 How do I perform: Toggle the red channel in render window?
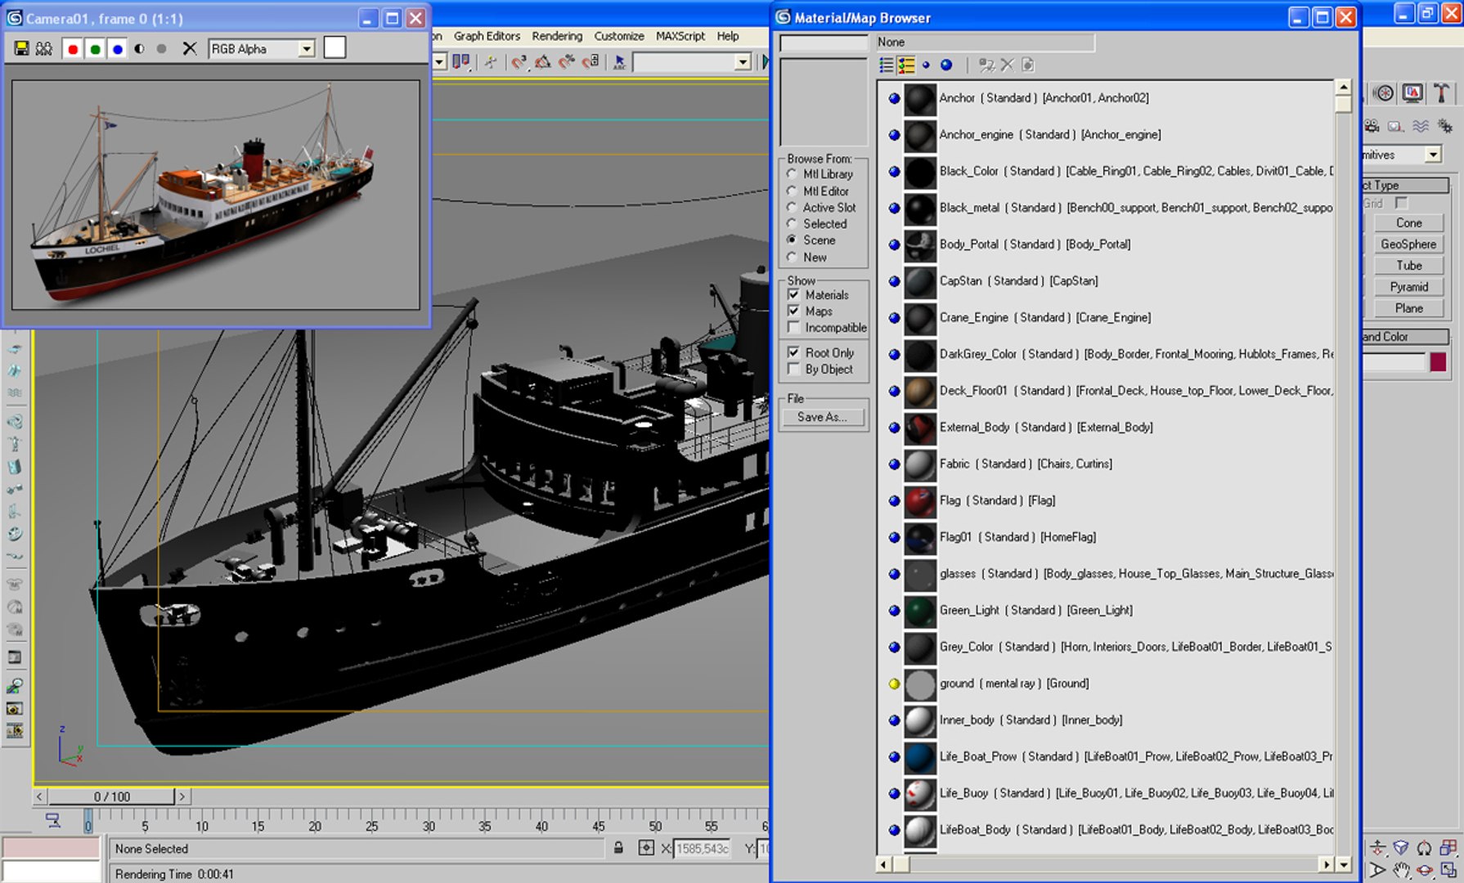point(73,49)
